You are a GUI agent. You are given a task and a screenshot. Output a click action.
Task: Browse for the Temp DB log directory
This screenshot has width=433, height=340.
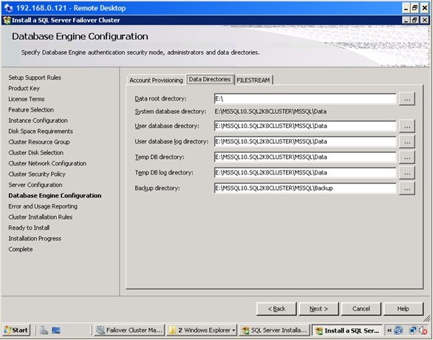[406, 173]
